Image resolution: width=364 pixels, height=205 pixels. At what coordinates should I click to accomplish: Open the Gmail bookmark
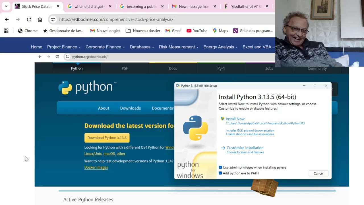173,31
